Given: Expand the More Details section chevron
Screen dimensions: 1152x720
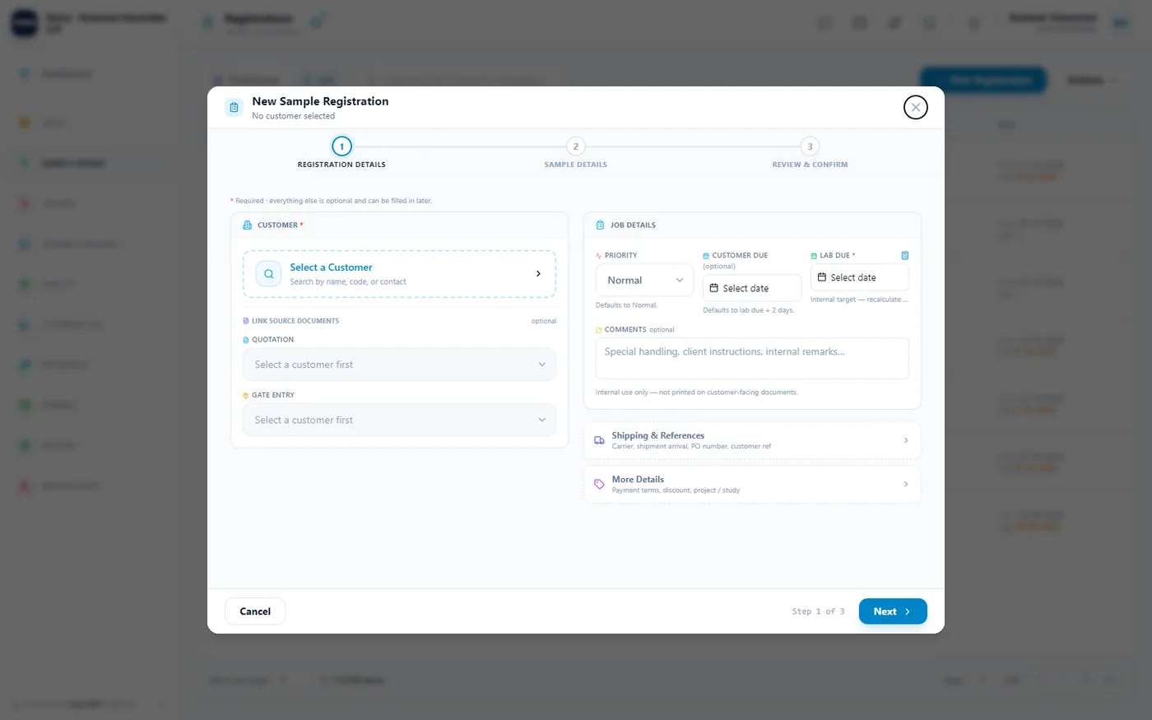Looking at the screenshot, I should pos(906,485).
